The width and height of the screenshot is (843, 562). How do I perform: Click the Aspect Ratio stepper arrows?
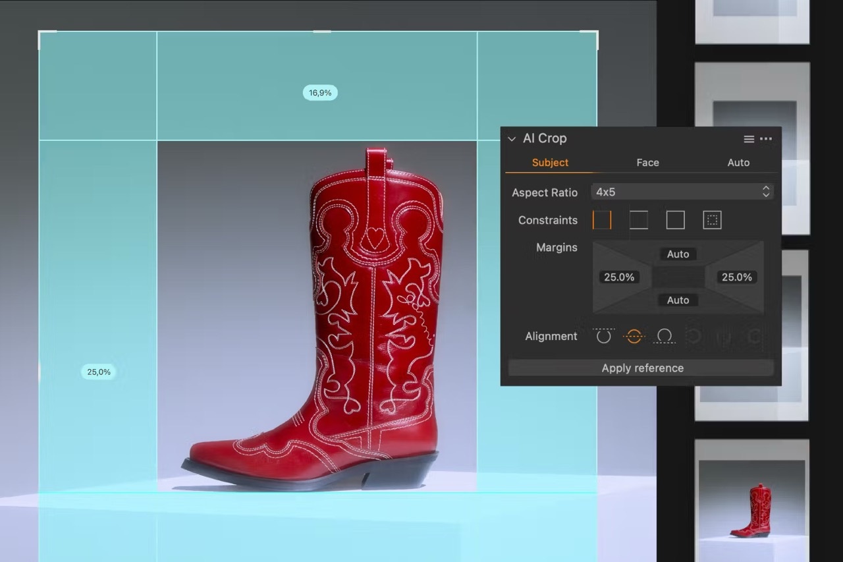pyautogui.click(x=765, y=192)
